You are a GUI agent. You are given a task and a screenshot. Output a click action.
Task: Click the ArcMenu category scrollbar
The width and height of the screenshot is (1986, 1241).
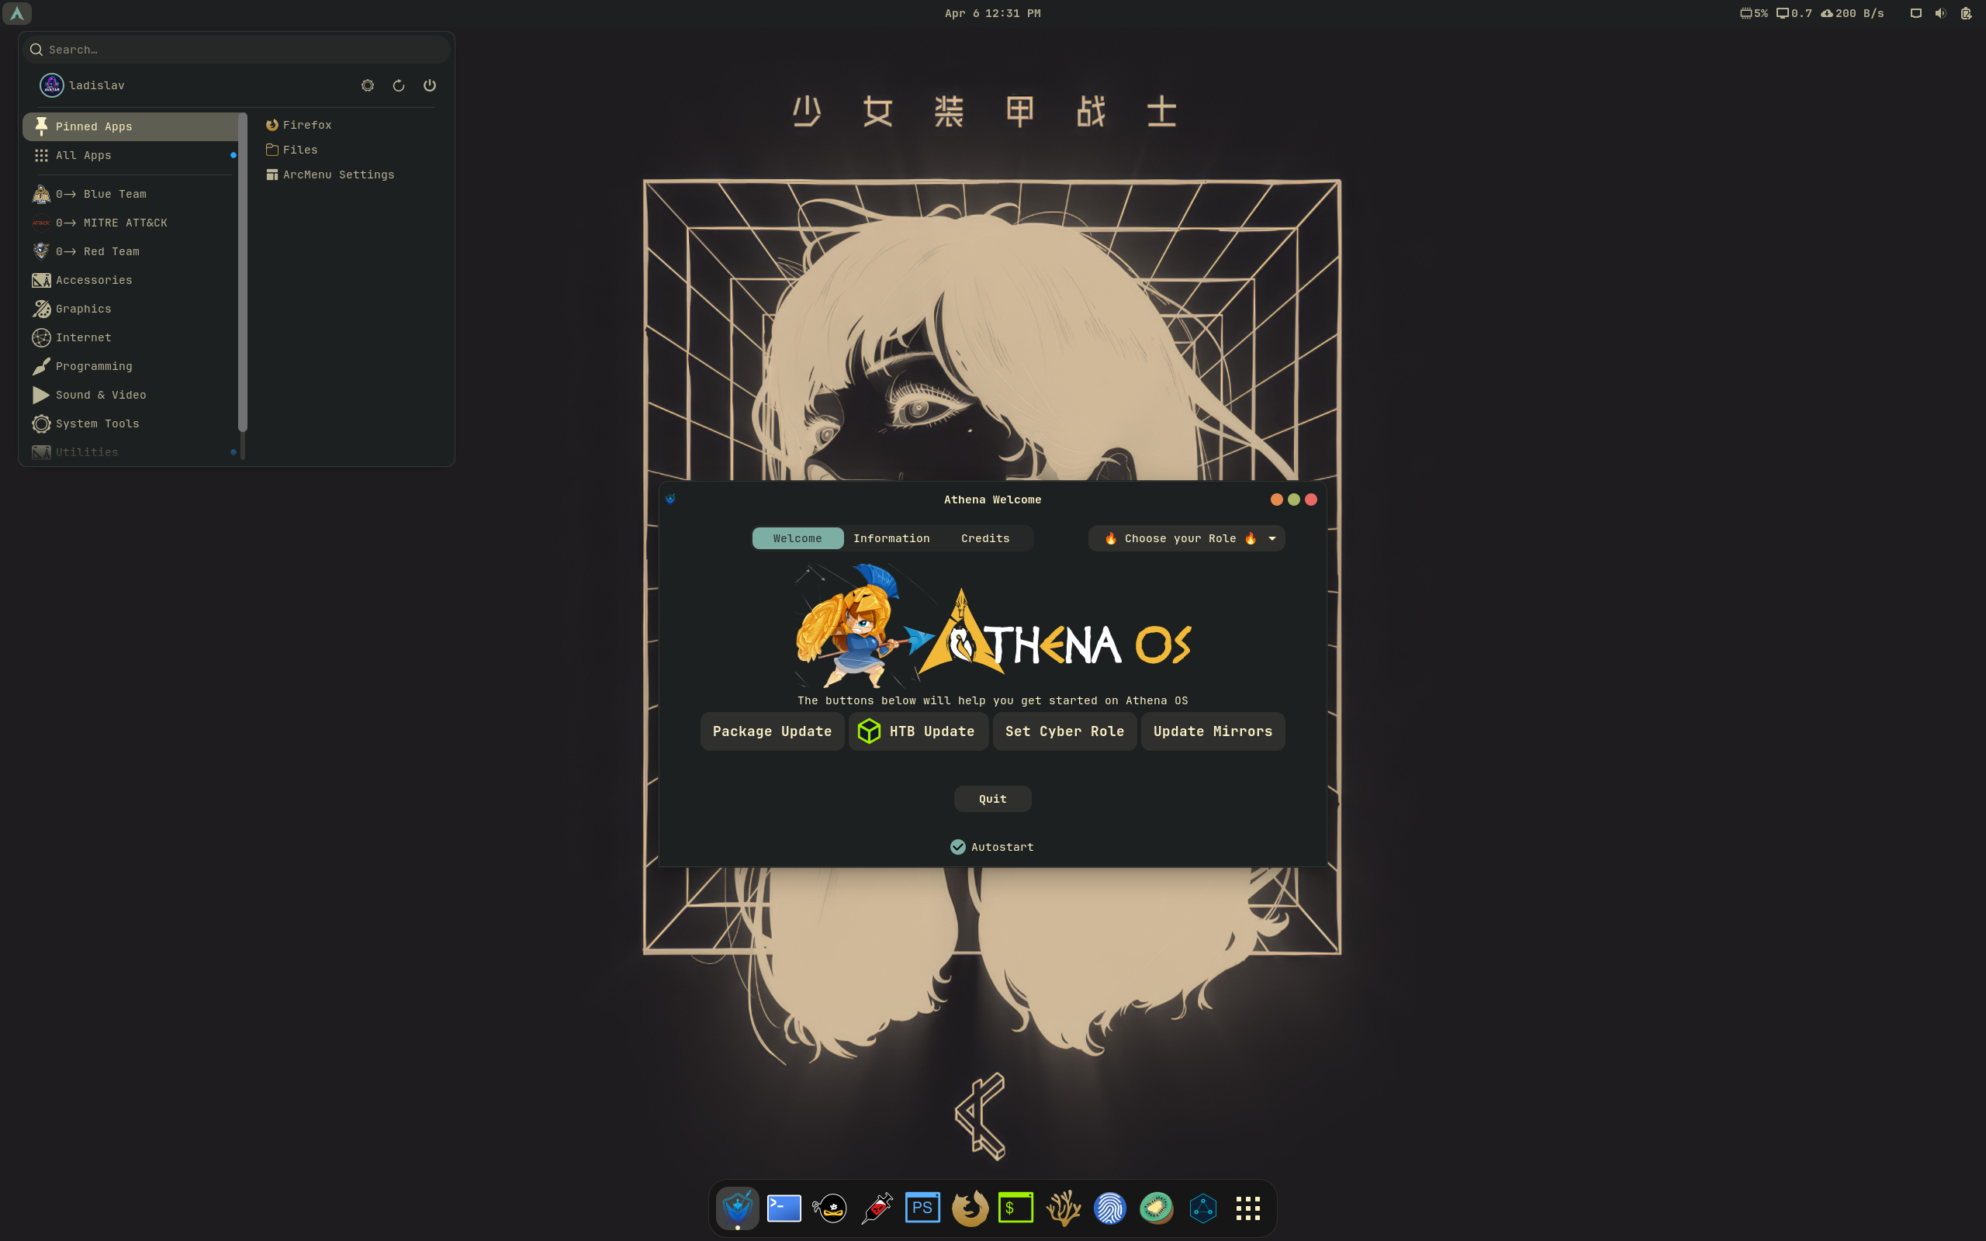click(242, 272)
